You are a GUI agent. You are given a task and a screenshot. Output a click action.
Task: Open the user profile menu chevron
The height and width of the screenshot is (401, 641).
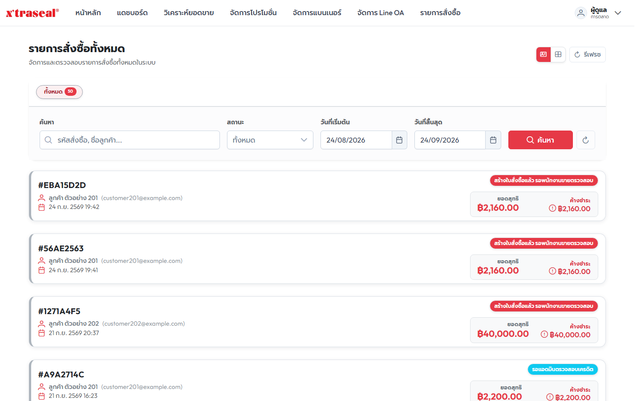(618, 13)
